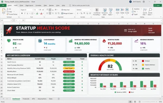Open Conditional Formatting menu
The image size is (163, 103).
97,12
